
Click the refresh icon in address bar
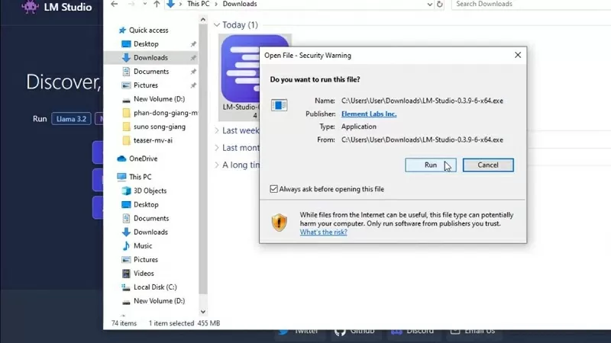pos(440,5)
